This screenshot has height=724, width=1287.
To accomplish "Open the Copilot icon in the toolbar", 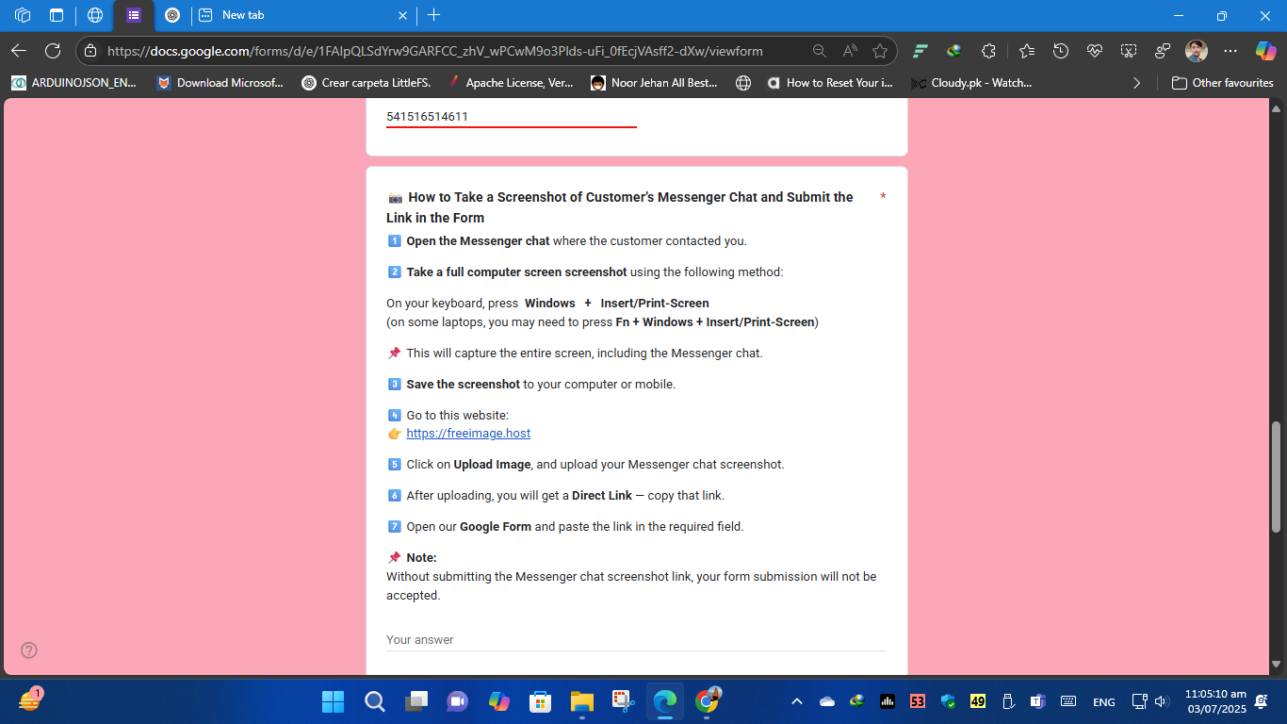I will pyautogui.click(x=1265, y=51).
